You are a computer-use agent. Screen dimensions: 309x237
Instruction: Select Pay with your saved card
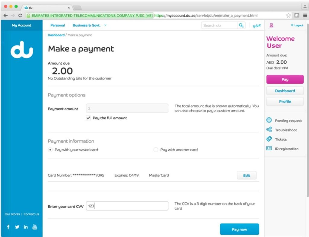[x=50, y=150]
